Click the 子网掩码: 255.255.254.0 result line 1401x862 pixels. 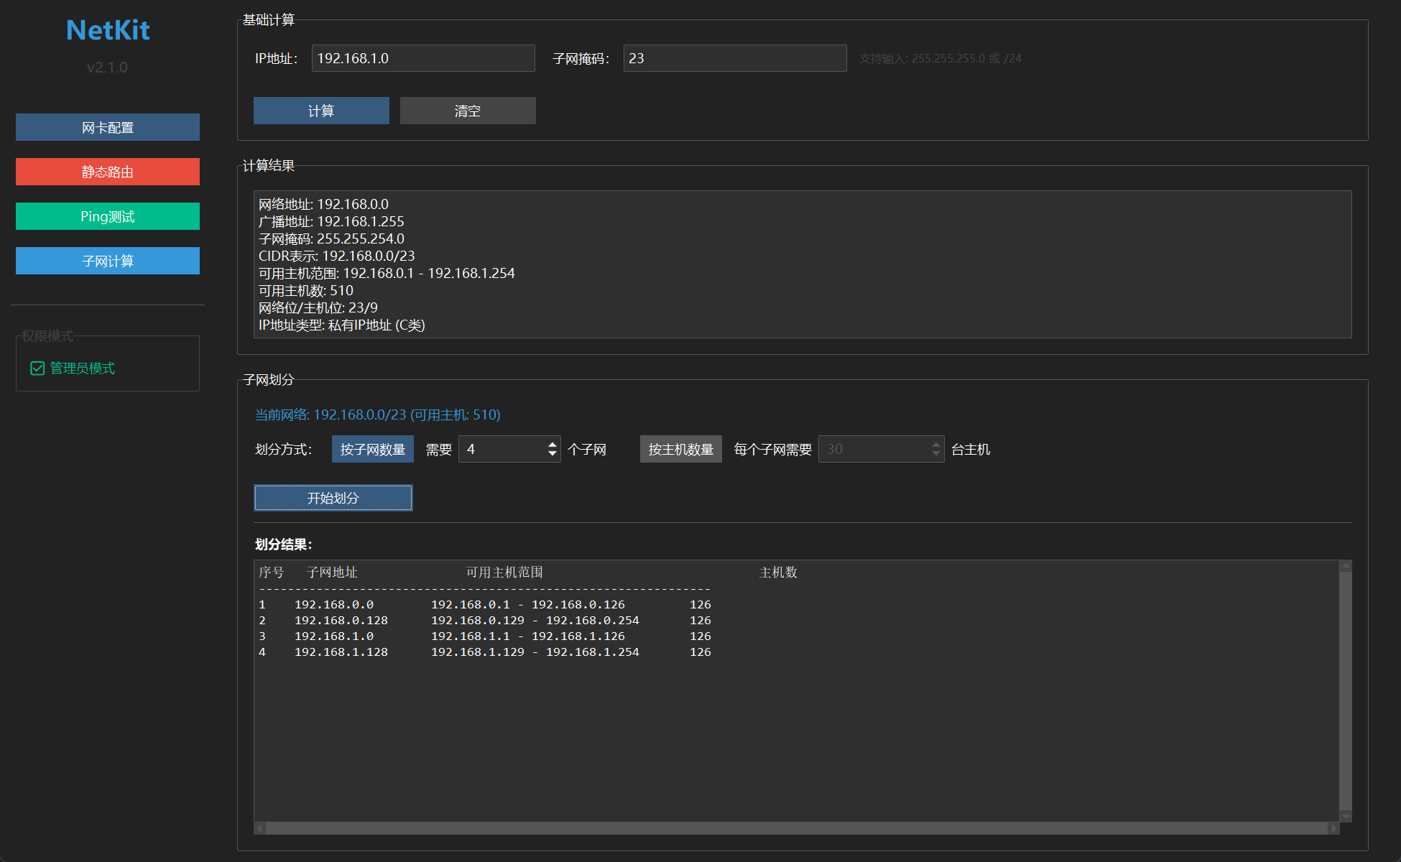331,238
